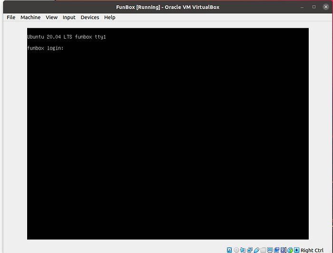Maximize the FunBox VirtualBox window
The width and height of the screenshot is (333, 253).
click(314, 7)
